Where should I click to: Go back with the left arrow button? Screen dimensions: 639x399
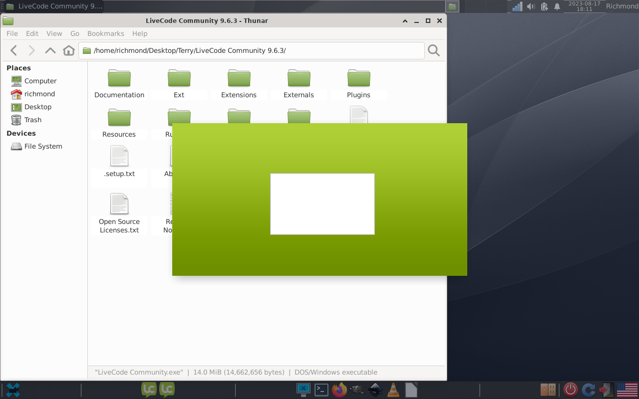point(14,50)
